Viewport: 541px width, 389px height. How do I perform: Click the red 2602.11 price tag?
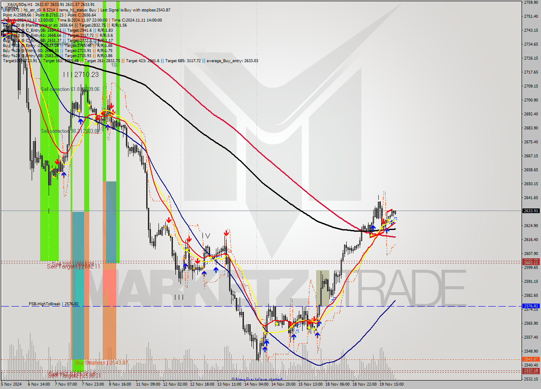[x=531, y=263]
